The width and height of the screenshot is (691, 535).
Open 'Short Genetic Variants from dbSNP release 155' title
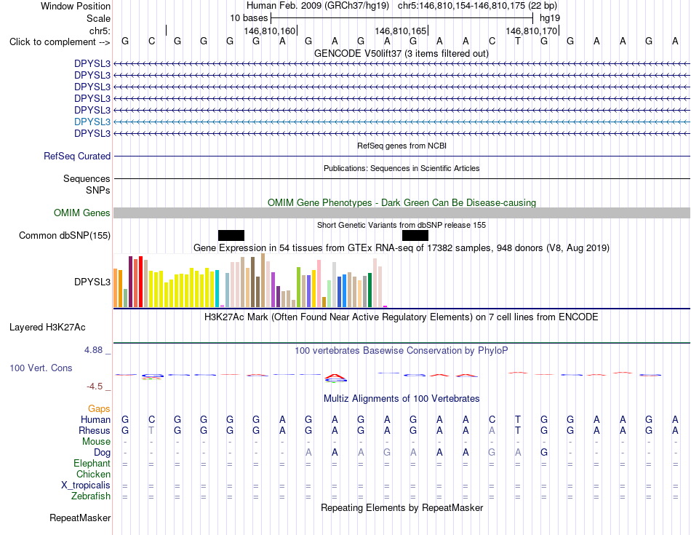coord(402,225)
